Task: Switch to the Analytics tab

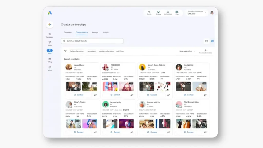Action: click(x=106, y=32)
